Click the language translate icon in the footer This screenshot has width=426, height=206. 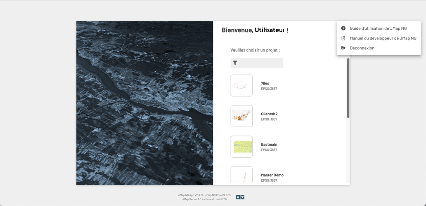tap(240, 197)
